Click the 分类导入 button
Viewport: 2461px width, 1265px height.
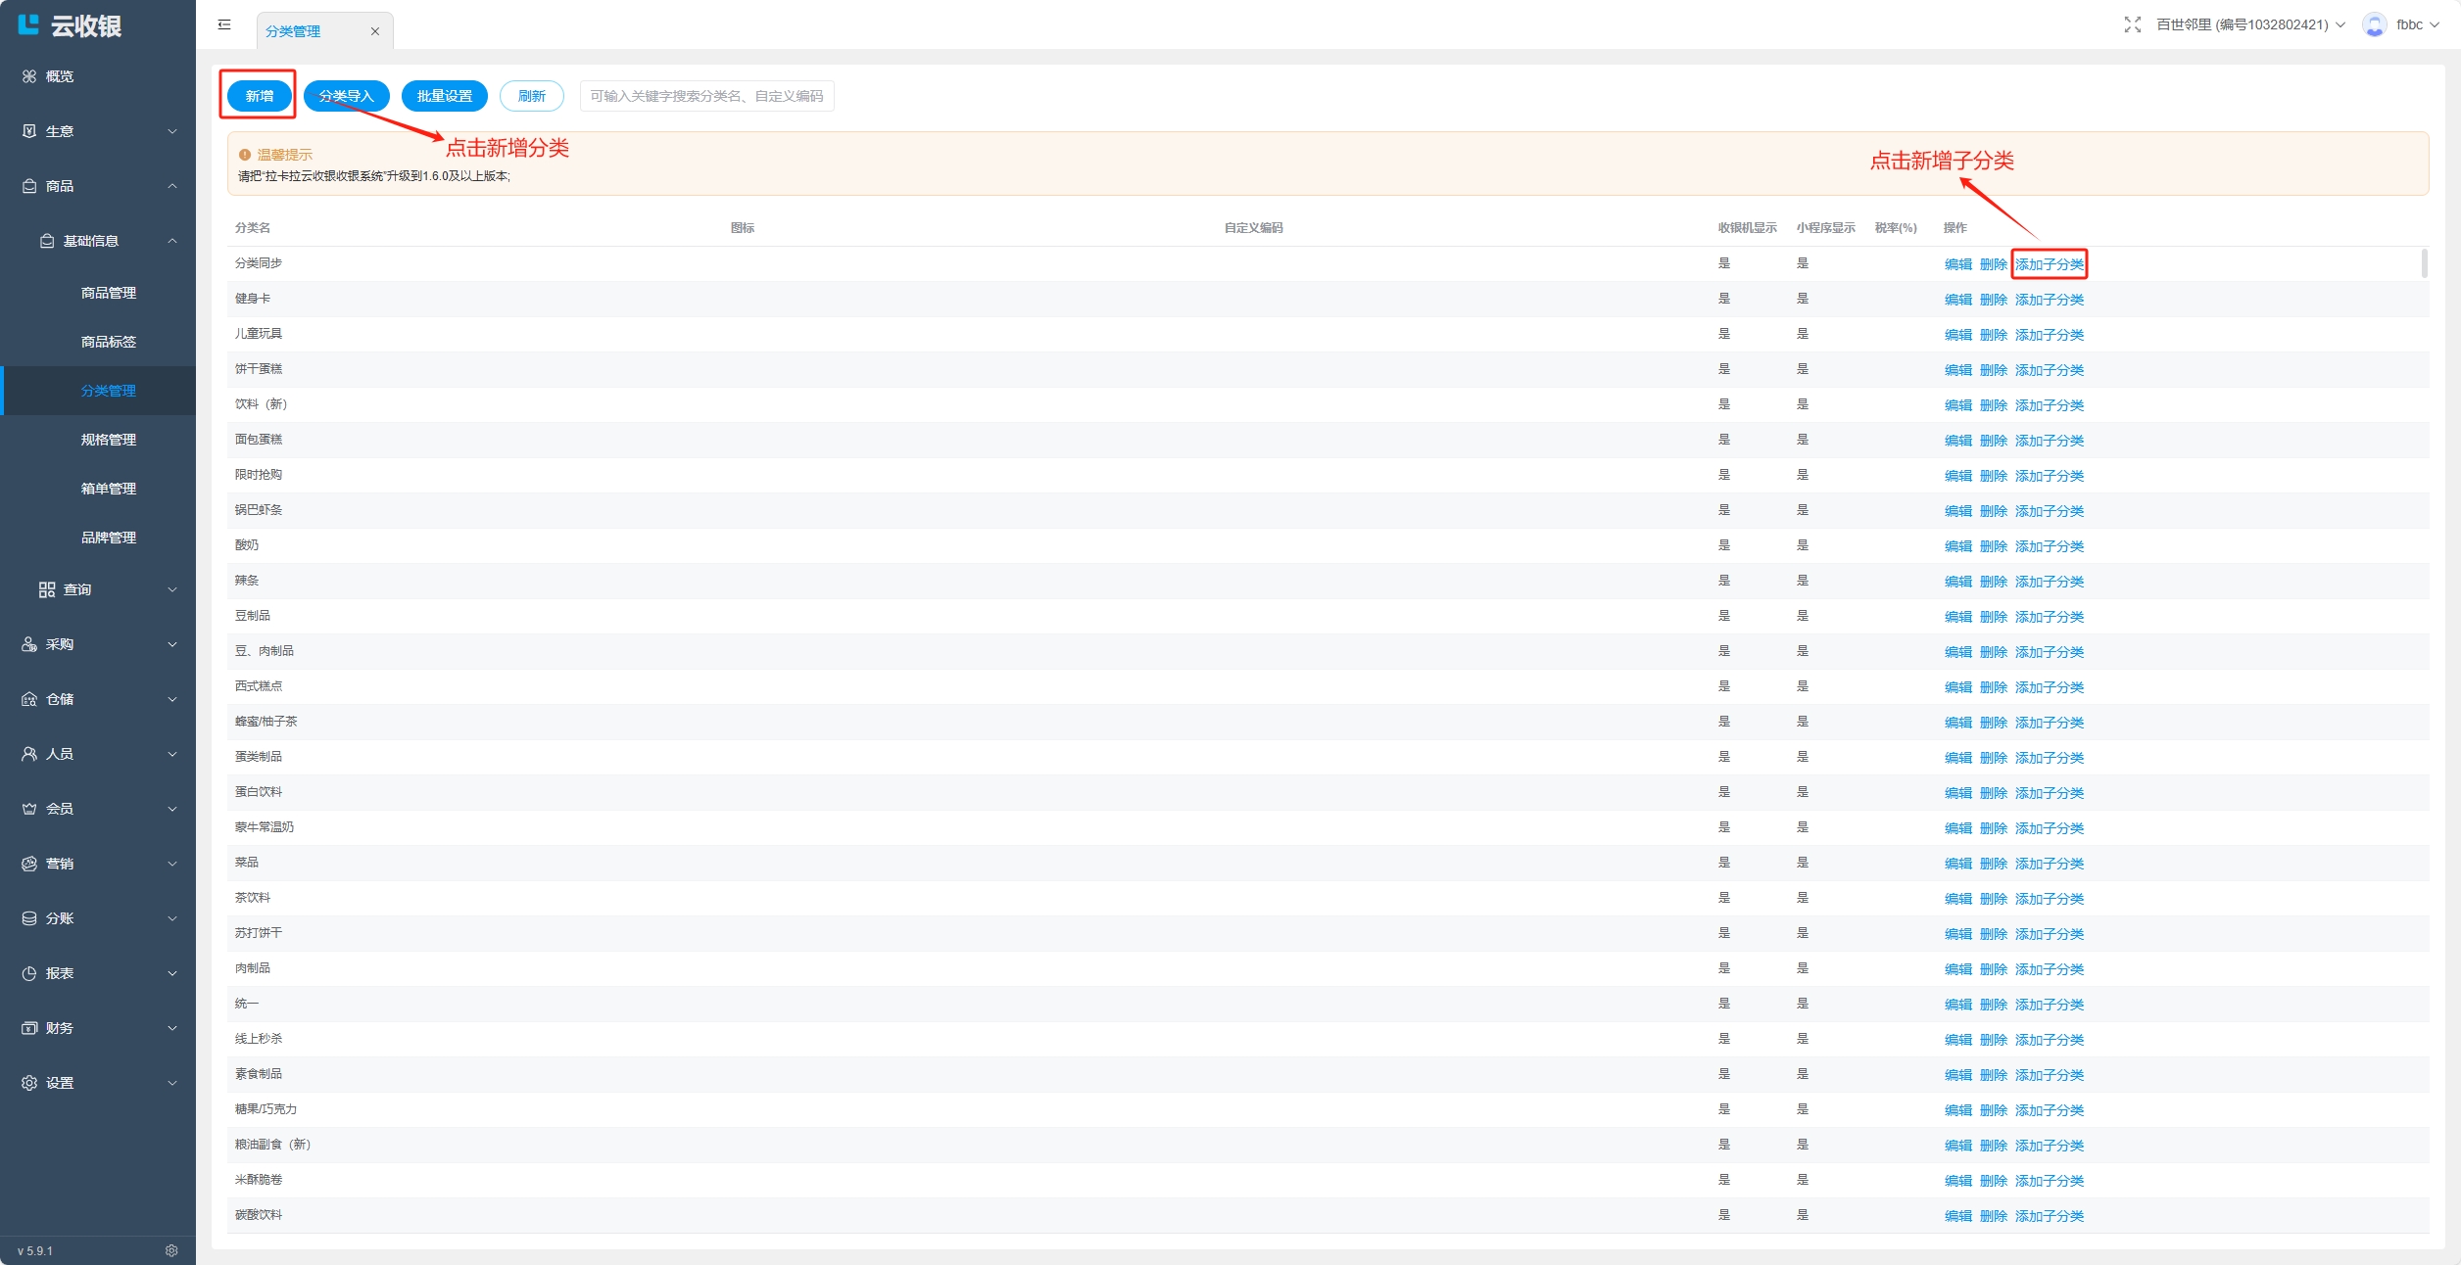click(x=347, y=96)
